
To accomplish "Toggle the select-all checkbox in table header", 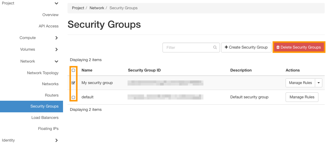I will point(73,70).
